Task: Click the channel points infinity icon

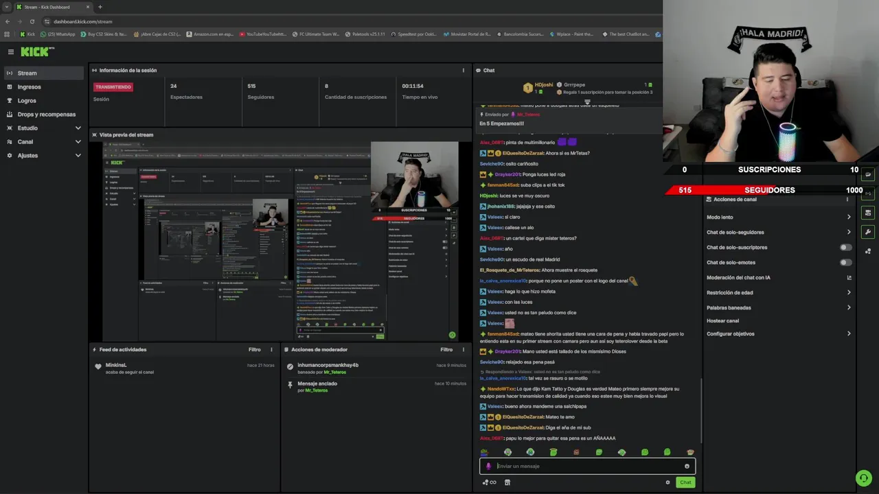Action: tap(489, 482)
